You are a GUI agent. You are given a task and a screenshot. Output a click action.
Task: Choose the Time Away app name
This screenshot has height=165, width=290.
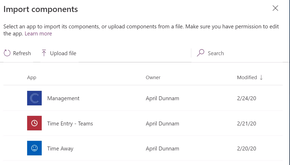point(60,149)
